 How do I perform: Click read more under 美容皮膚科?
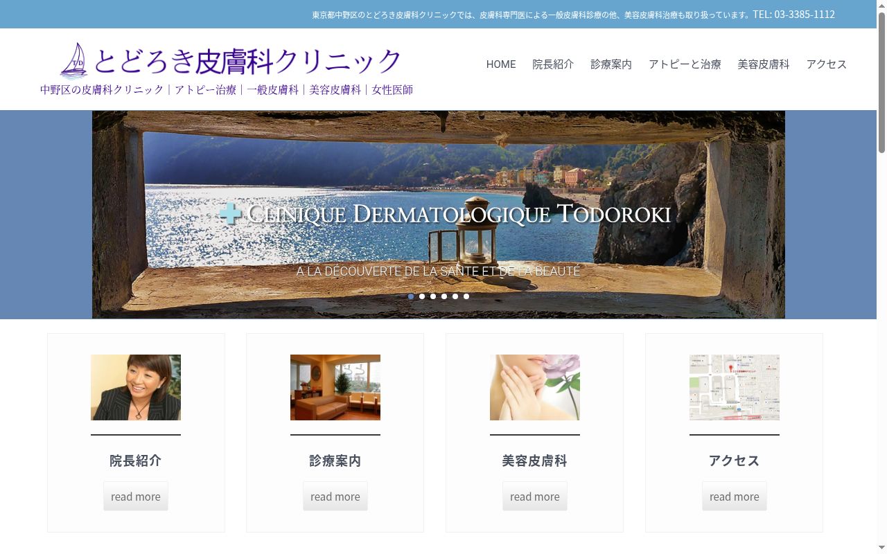[x=535, y=497]
